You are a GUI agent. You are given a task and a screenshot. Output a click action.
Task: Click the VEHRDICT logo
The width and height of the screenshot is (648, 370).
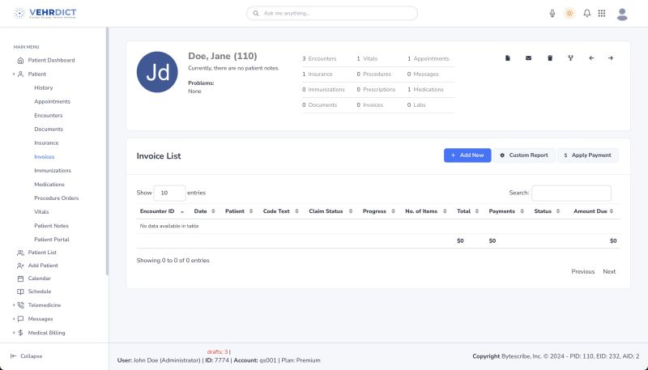(x=45, y=13)
